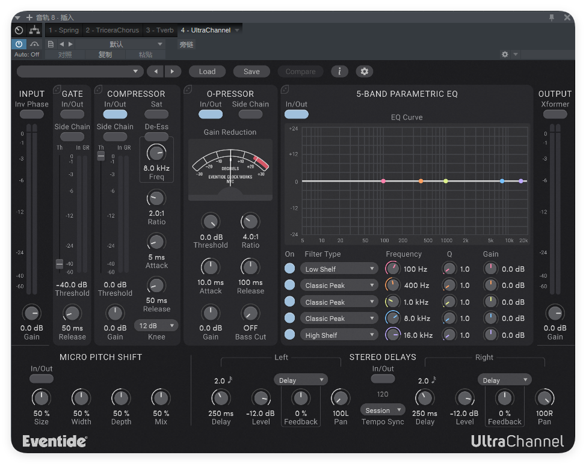Click the Stereo Delays In/Out switch
Viewport: 586px width, 464px height.
tap(383, 379)
